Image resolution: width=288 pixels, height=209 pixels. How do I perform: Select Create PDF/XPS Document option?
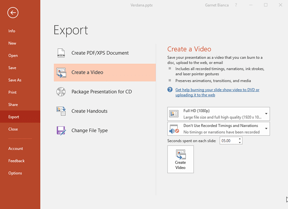click(x=105, y=53)
